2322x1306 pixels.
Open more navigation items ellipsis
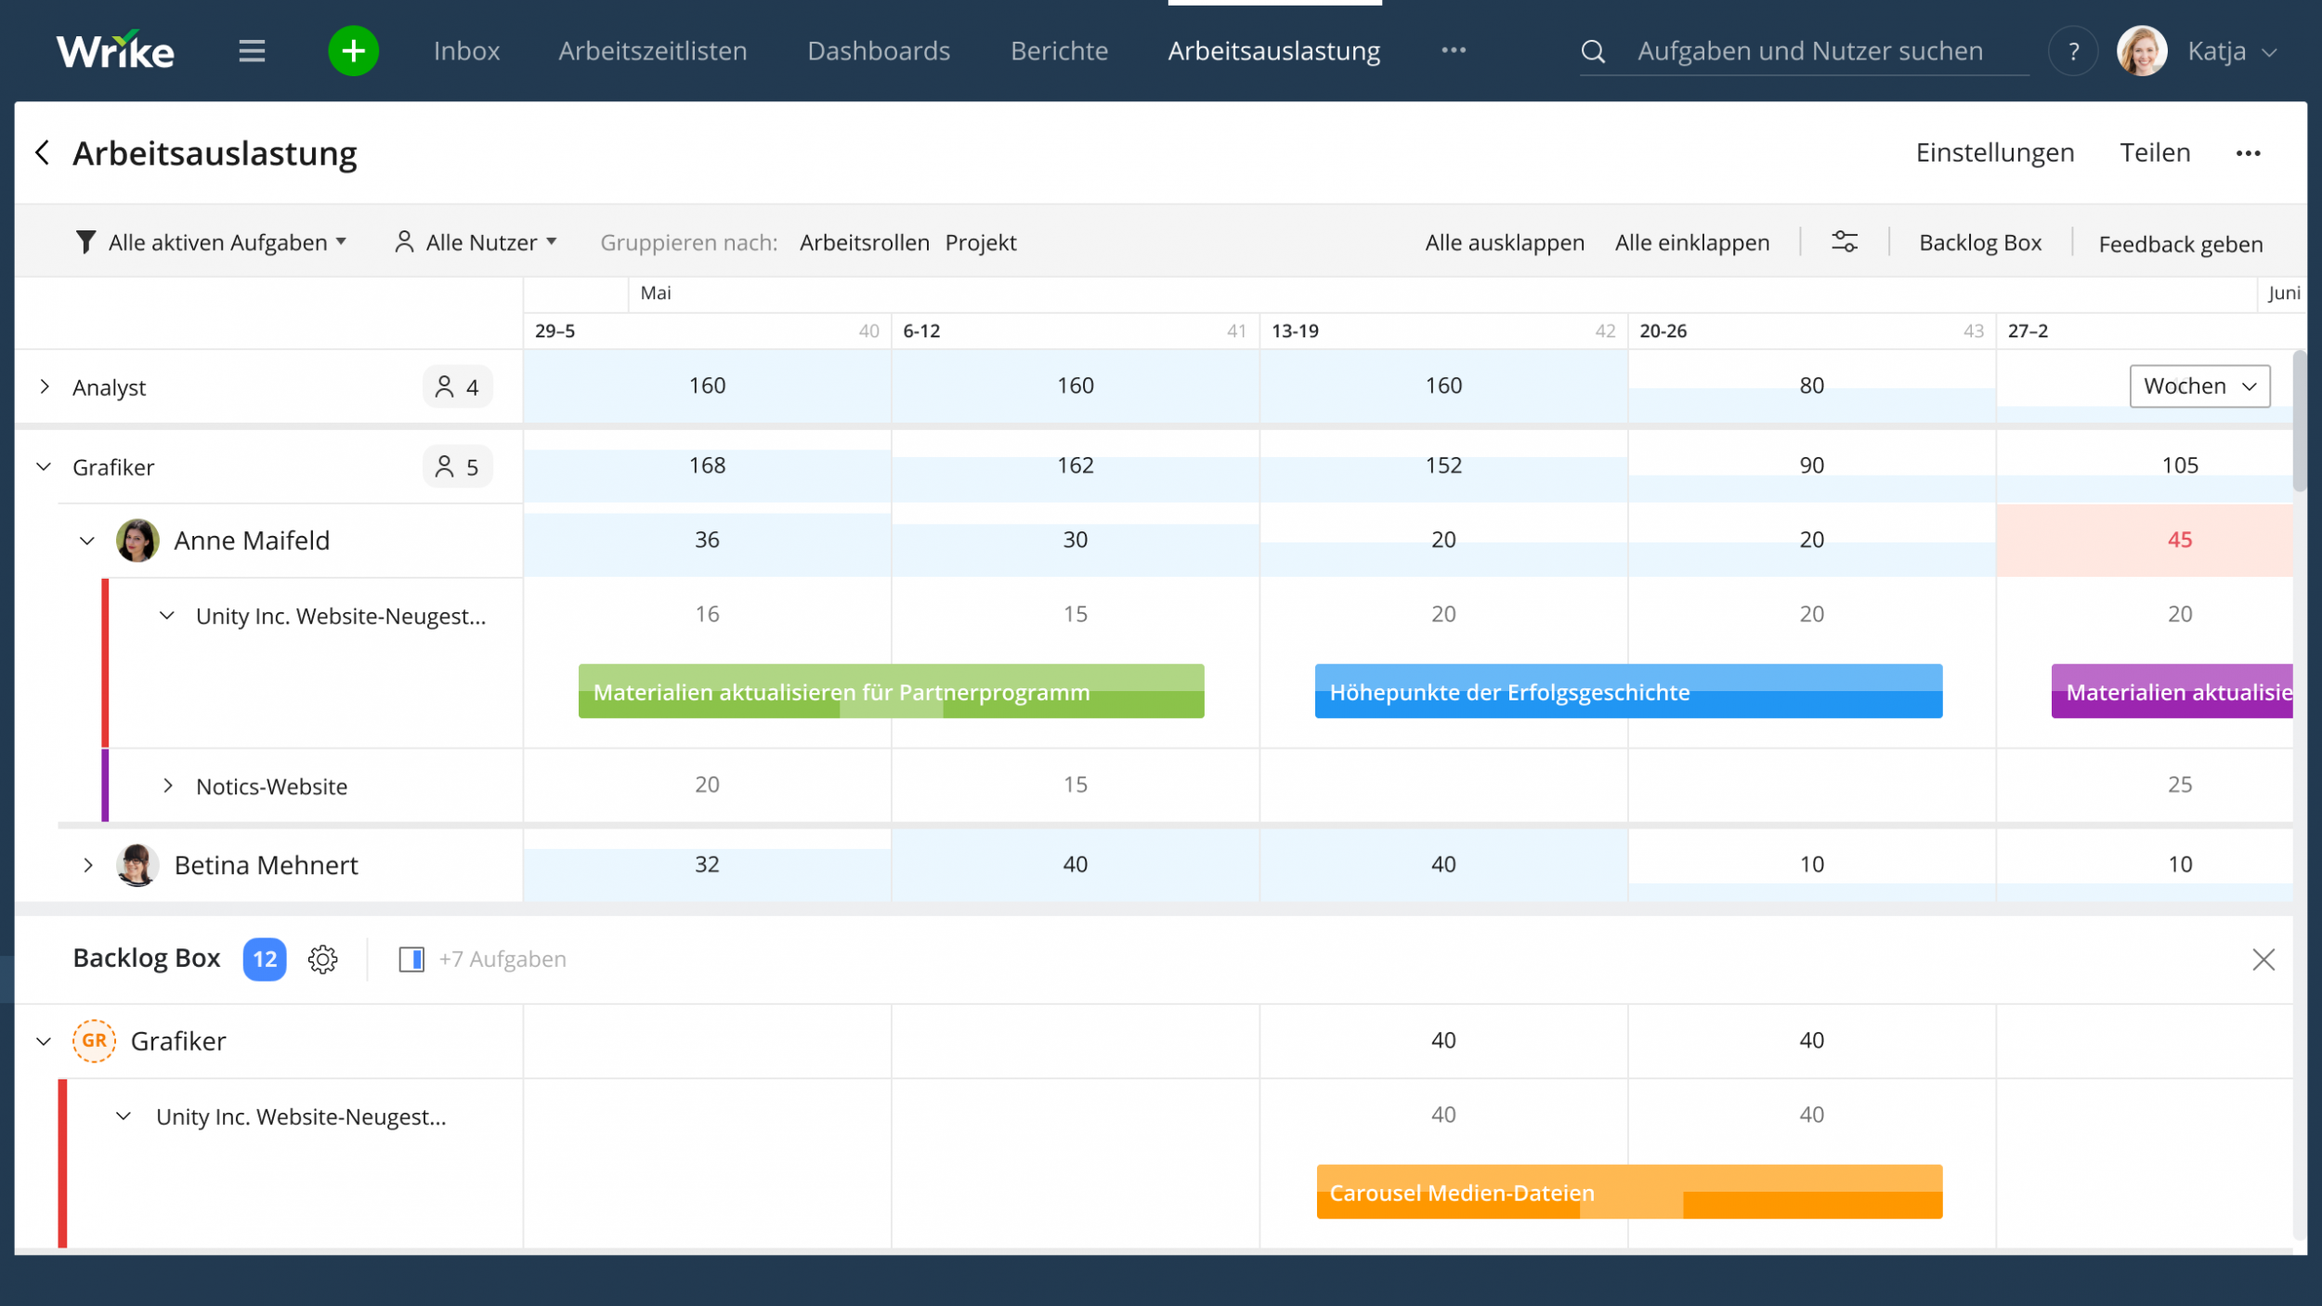coord(1454,50)
